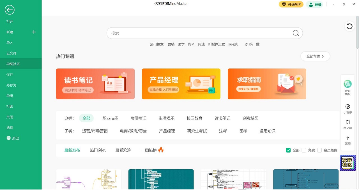Open the 读书笔记 topic banner
The width and height of the screenshot is (359, 190).
[x=95, y=84]
